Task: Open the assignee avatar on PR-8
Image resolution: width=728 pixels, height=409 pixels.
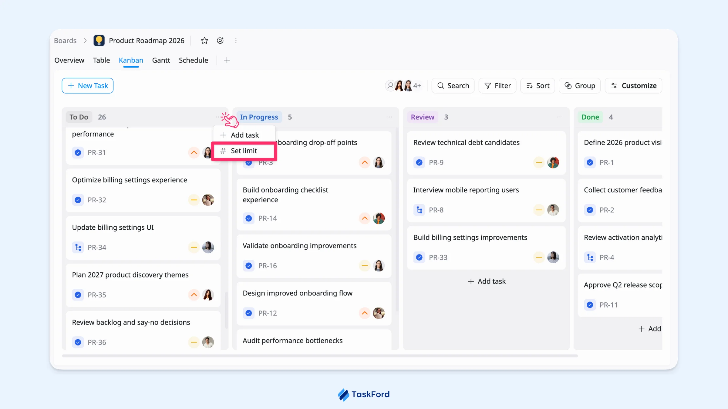Action: 553,210
